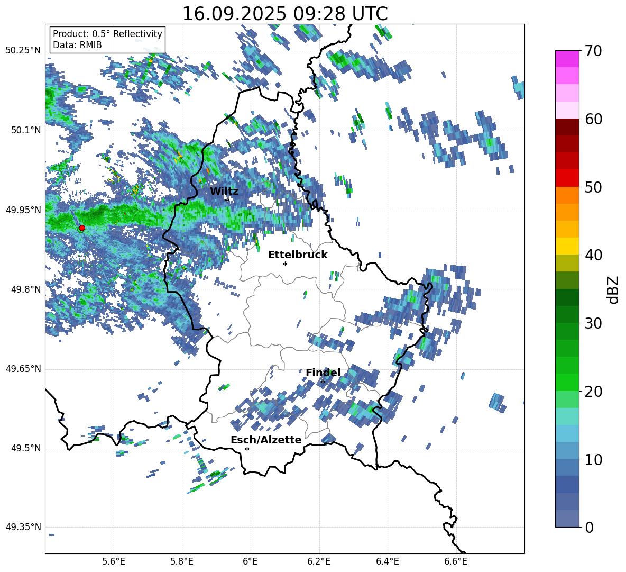Click the 30 colorbar tick label
The image size is (626, 572).
coord(594,323)
